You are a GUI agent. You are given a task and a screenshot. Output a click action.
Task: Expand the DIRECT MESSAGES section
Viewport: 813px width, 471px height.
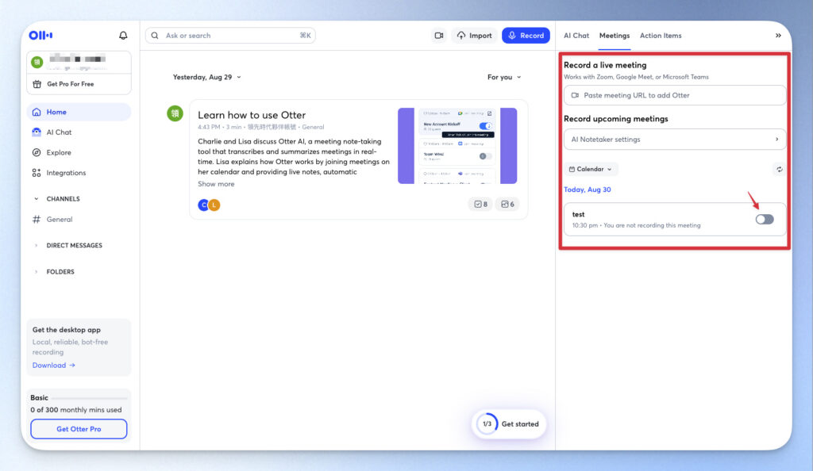(x=37, y=245)
